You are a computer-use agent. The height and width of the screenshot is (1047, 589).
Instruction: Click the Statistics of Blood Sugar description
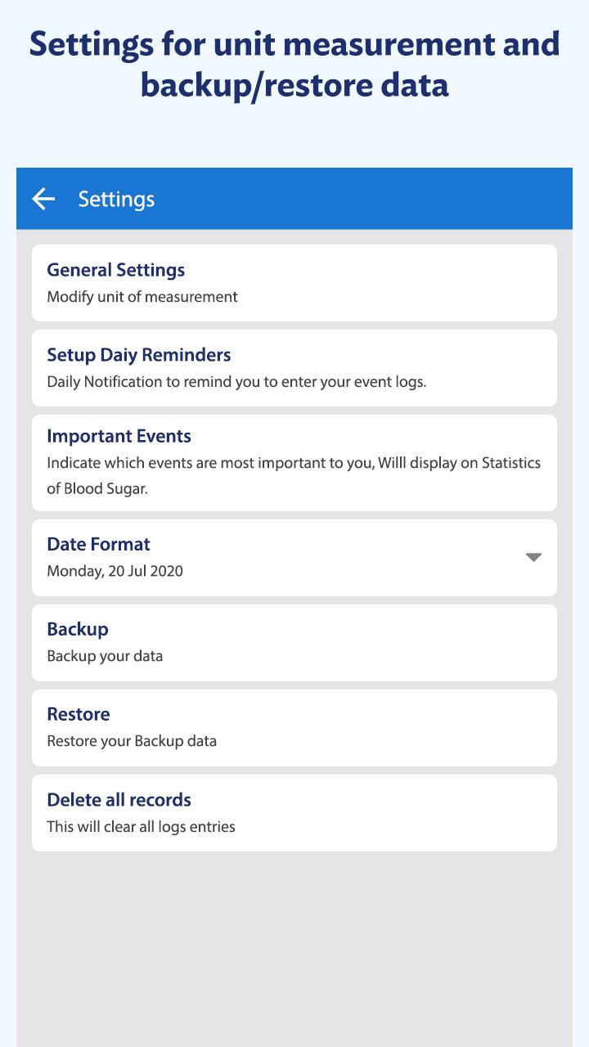coord(294,476)
